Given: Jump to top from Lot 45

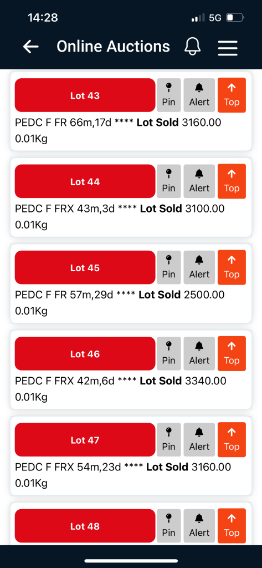Looking at the screenshot, I should (x=232, y=267).
